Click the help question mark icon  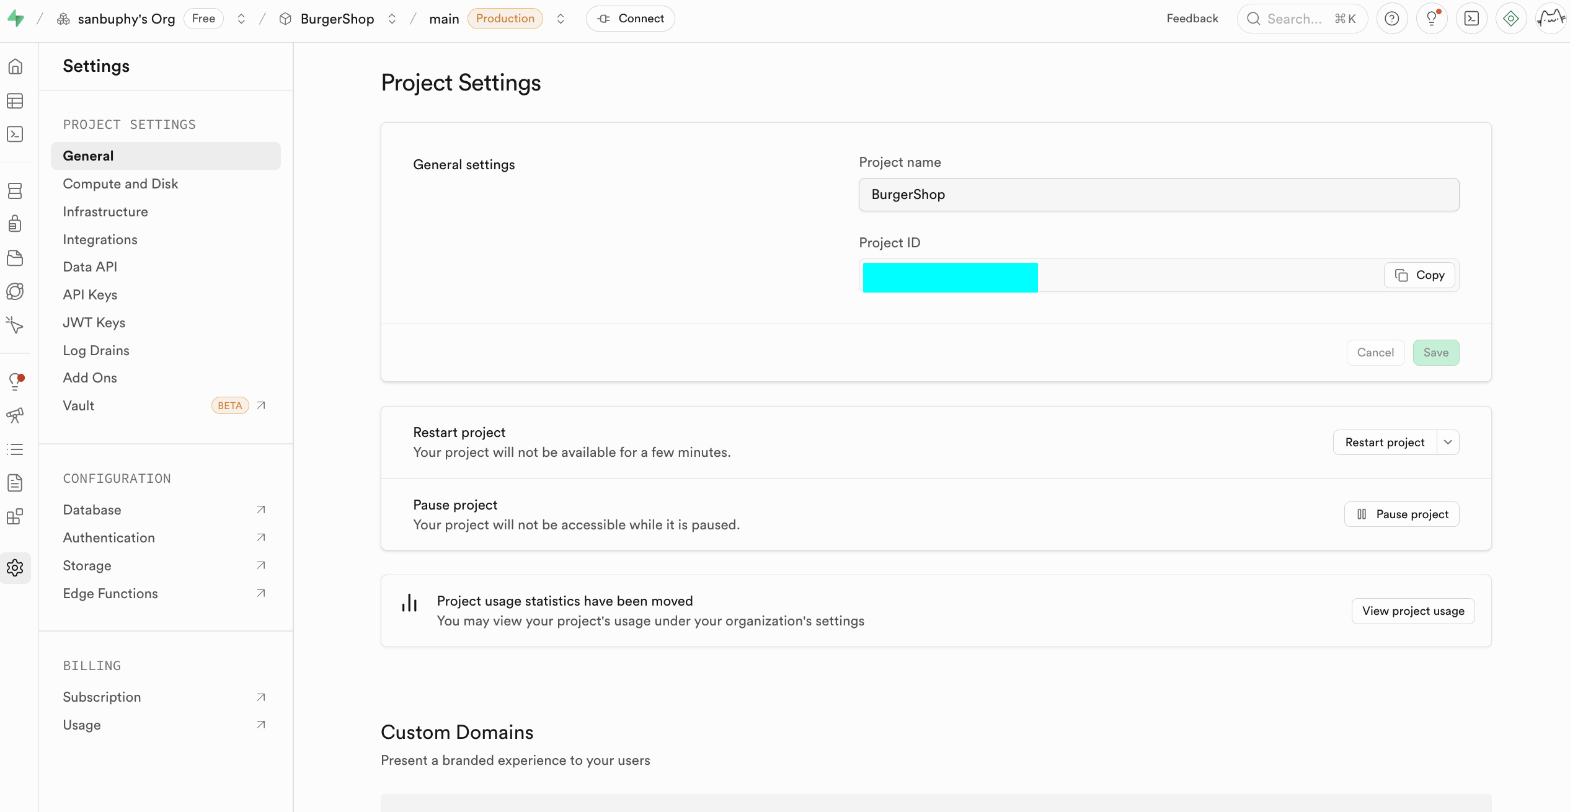(x=1391, y=19)
